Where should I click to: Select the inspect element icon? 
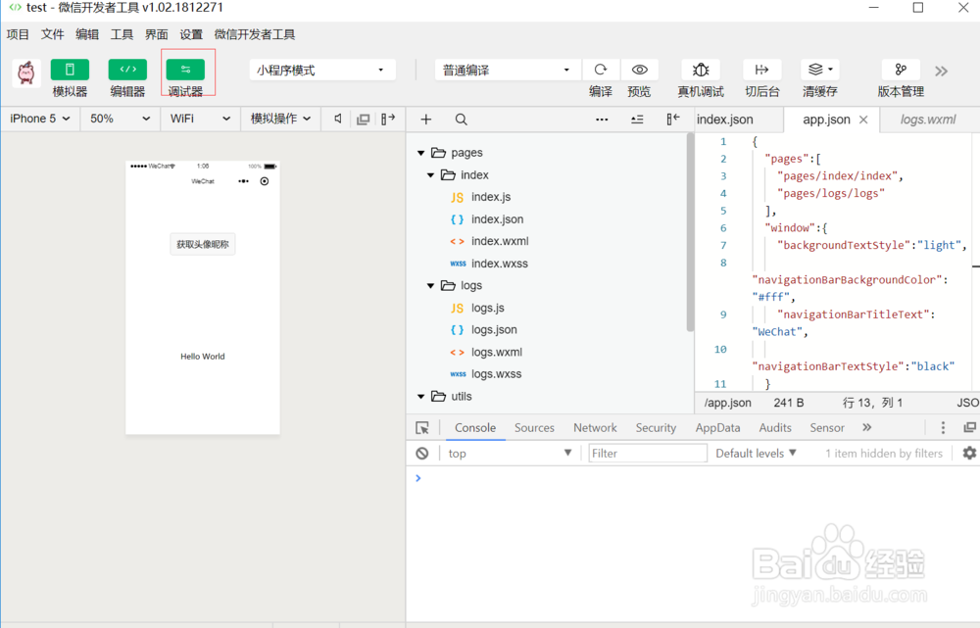click(422, 428)
